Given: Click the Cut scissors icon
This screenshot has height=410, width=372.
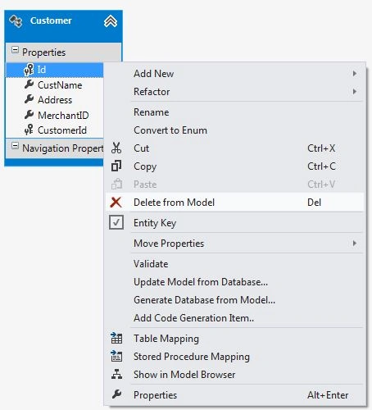Looking at the screenshot, I should click(116, 148).
